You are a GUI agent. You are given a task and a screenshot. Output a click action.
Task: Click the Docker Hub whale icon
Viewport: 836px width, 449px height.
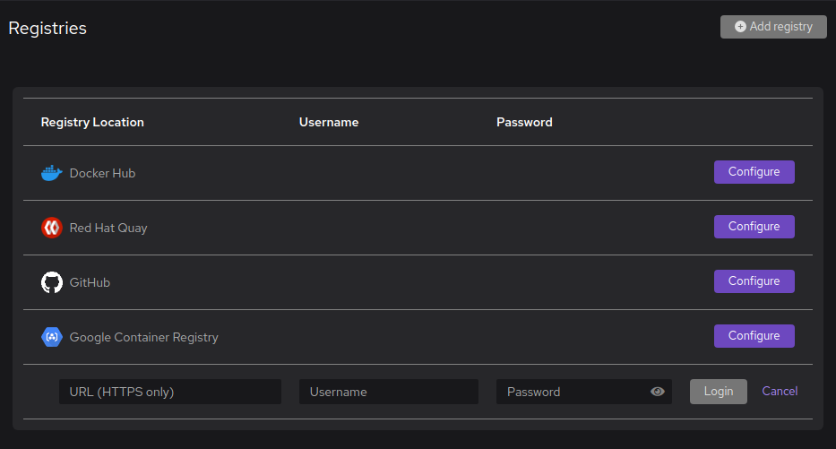(x=52, y=173)
